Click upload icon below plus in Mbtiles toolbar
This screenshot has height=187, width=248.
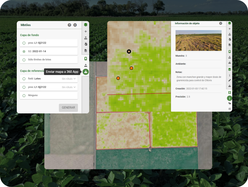pos(86,38)
